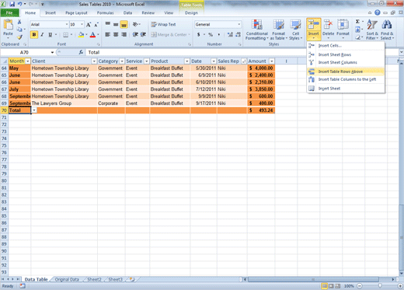This screenshot has height=290, width=404.
Task: Click the Insert Function fx icon
Action: click(81, 52)
